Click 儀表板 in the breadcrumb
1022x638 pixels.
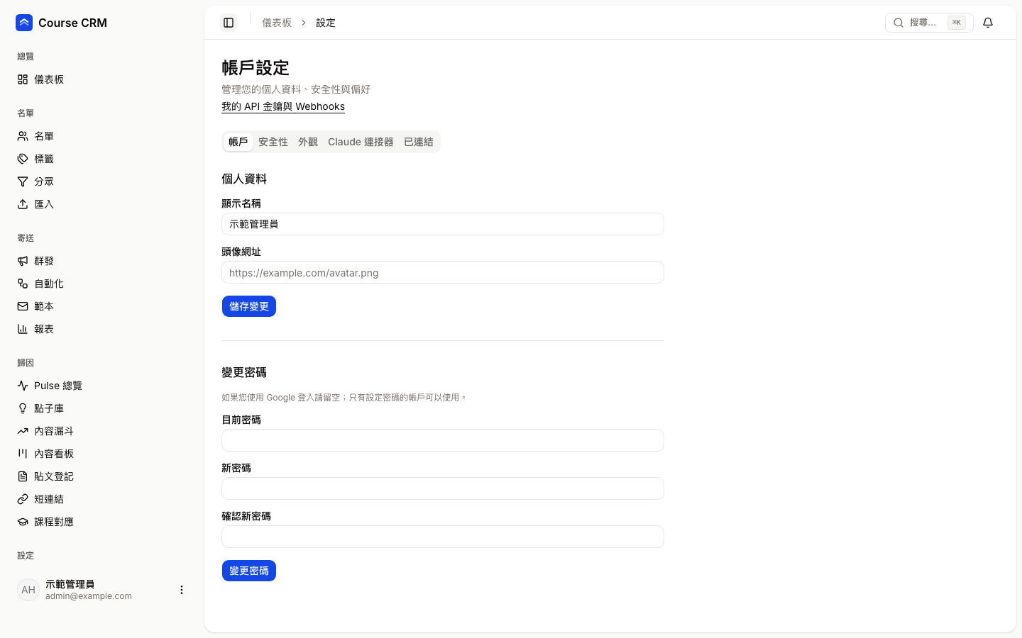pyautogui.click(x=277, y=23)
